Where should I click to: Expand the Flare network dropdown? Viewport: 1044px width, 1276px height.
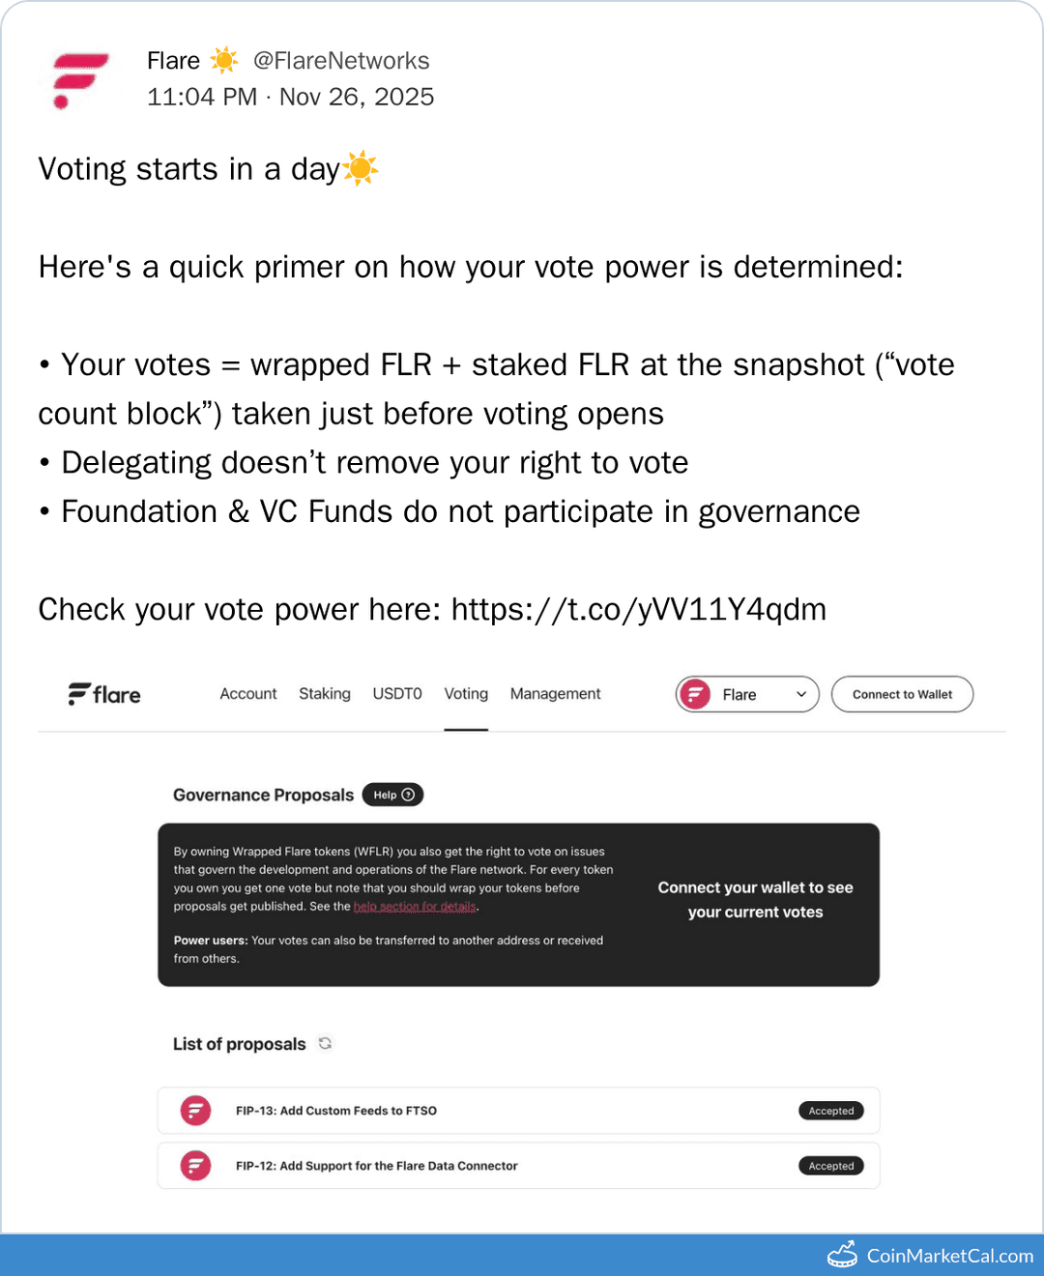800,694
